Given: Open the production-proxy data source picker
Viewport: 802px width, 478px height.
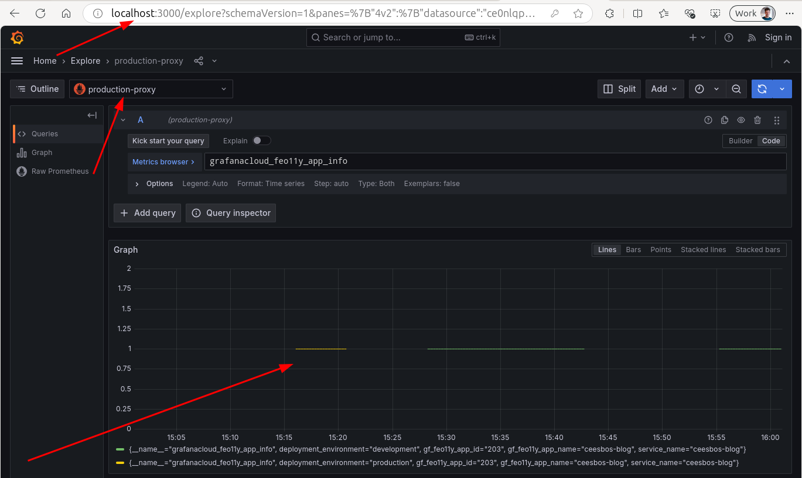Looking at the screenshot, I should point(151,89).
